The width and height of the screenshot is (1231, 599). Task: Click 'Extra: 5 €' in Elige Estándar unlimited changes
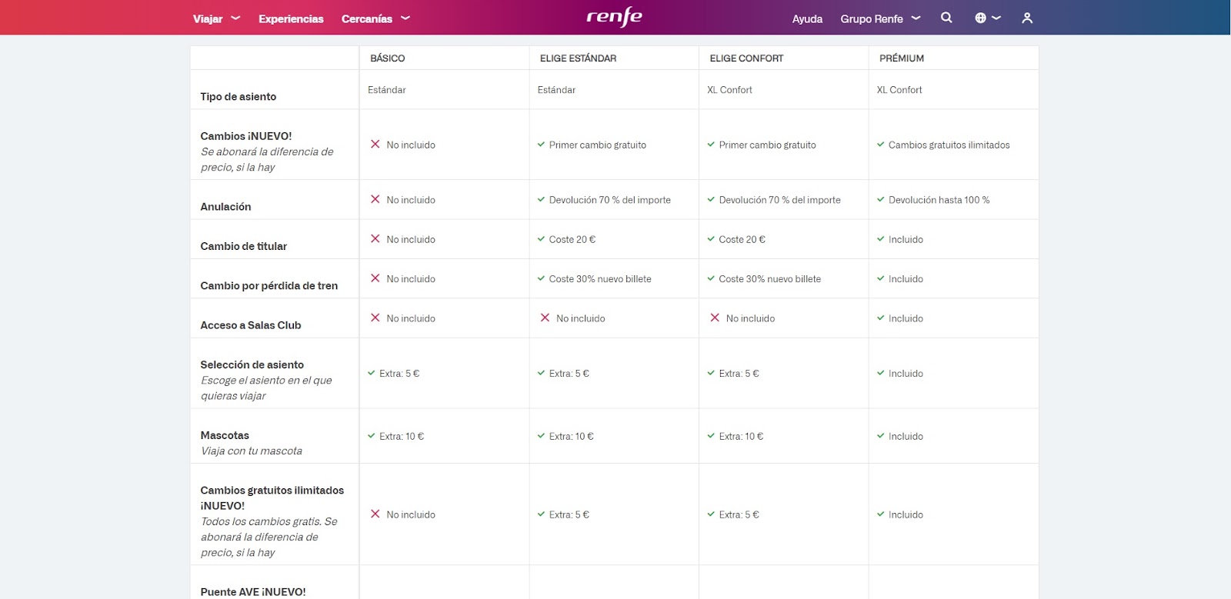569,515
